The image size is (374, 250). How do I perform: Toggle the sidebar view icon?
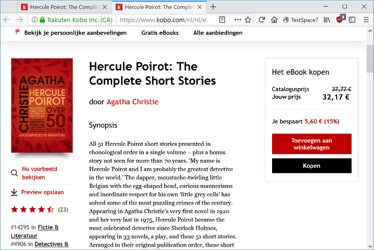click(352, 20)
